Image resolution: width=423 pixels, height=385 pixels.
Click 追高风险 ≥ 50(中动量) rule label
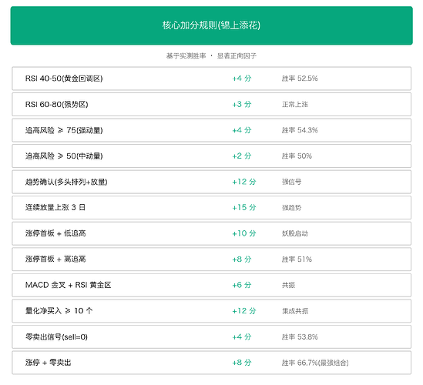[64, 156]
